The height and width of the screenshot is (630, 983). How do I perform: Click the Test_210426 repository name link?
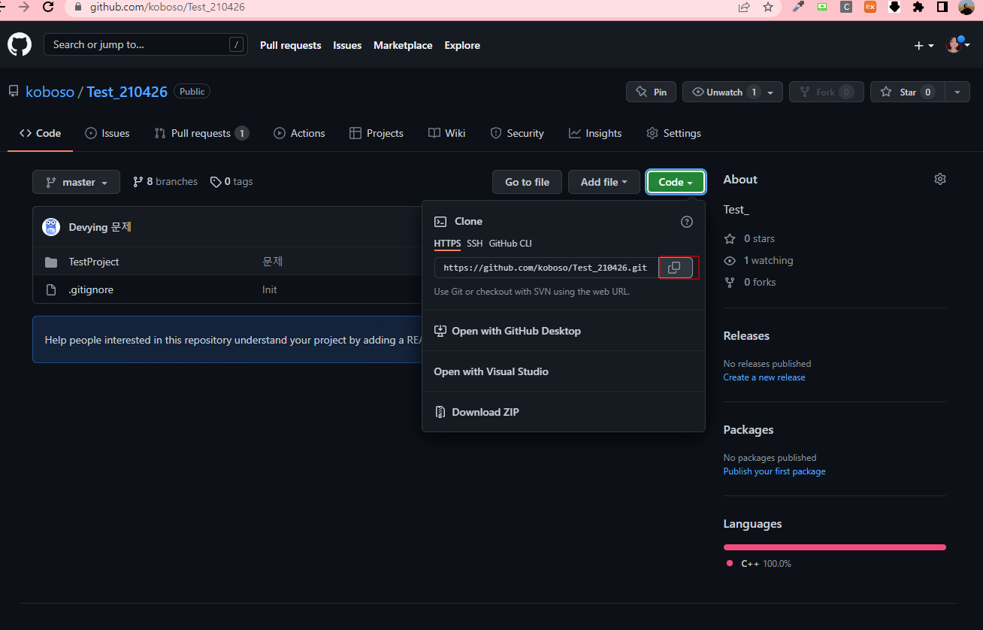(127, 92)
